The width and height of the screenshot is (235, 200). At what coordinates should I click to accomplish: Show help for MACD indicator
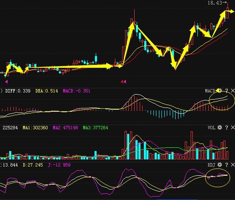(227, 90)
